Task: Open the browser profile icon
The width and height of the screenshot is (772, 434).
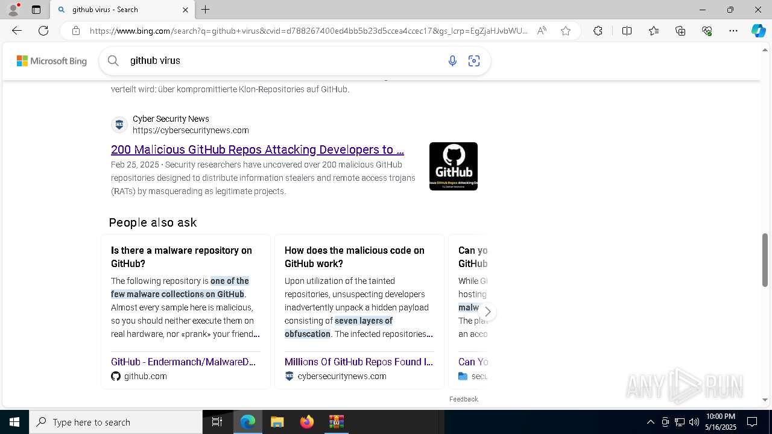Action: tap(13, 10)
